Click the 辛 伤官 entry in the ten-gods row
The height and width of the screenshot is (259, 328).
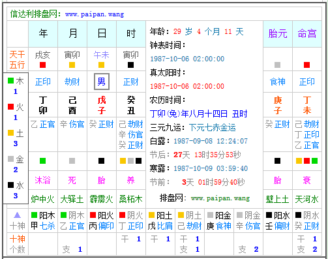point(248,226)
